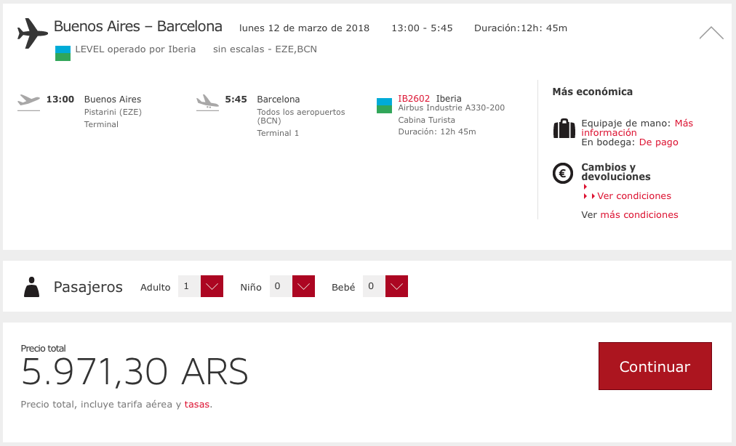Screen dimensions: 736x446
Task: Open the Bebé count dropdown
Action: coord(396,286)
